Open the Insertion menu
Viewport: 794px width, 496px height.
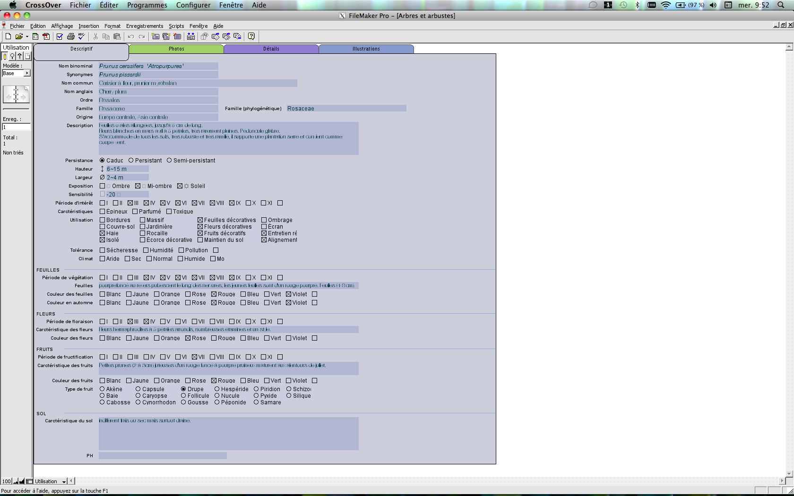[x=89, y=26]
